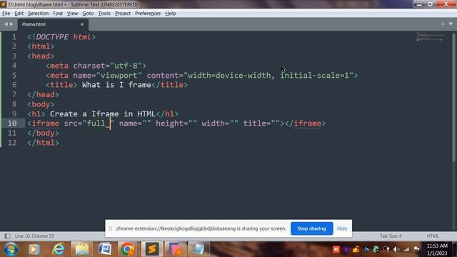Open the File menu
Screen dimensions: 457x257
(x=6, y=14)
